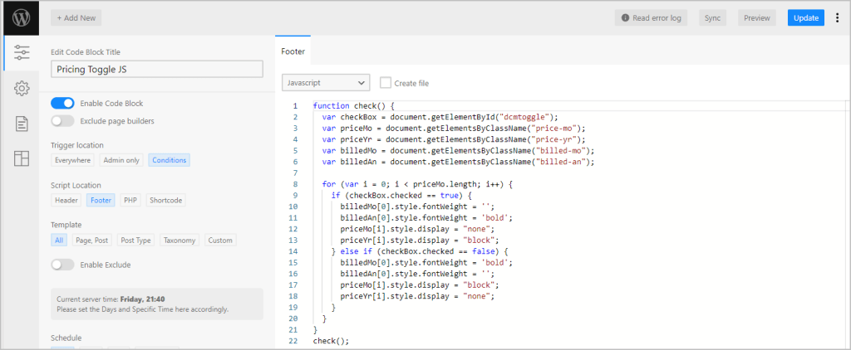Select the Taxonomy template option
Screen dimensions: 851x350
[180, 240]
